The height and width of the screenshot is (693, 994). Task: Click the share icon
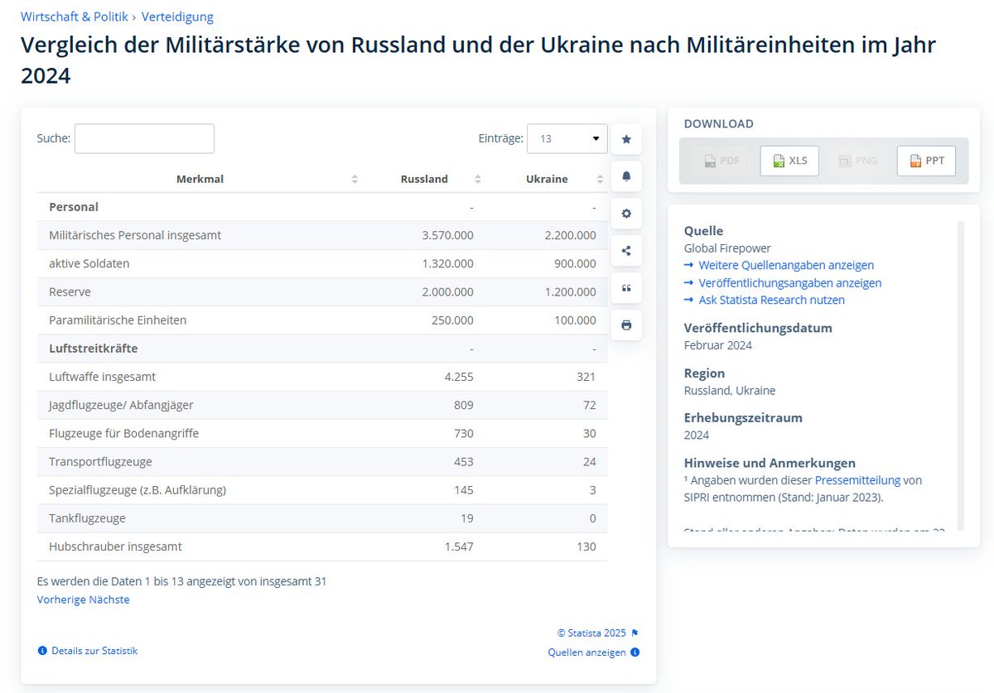coord(626,251)
